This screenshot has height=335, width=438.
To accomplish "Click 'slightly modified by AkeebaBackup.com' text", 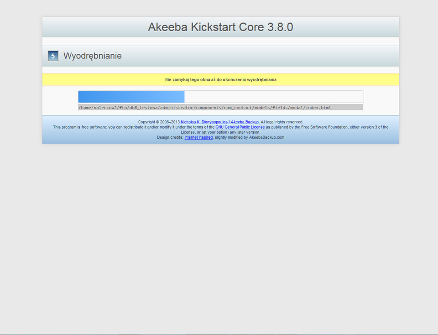I will point(250,137).
